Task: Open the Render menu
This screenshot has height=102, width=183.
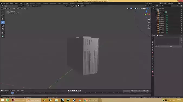Action: 11,3
